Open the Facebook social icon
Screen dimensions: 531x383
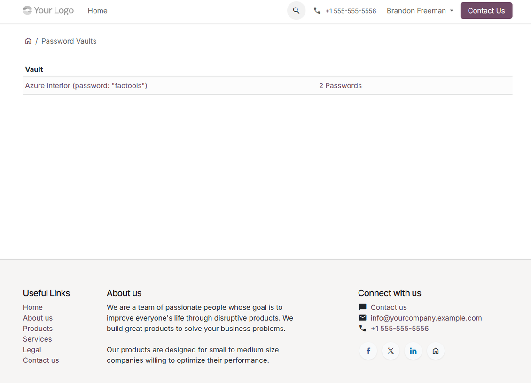368,351
